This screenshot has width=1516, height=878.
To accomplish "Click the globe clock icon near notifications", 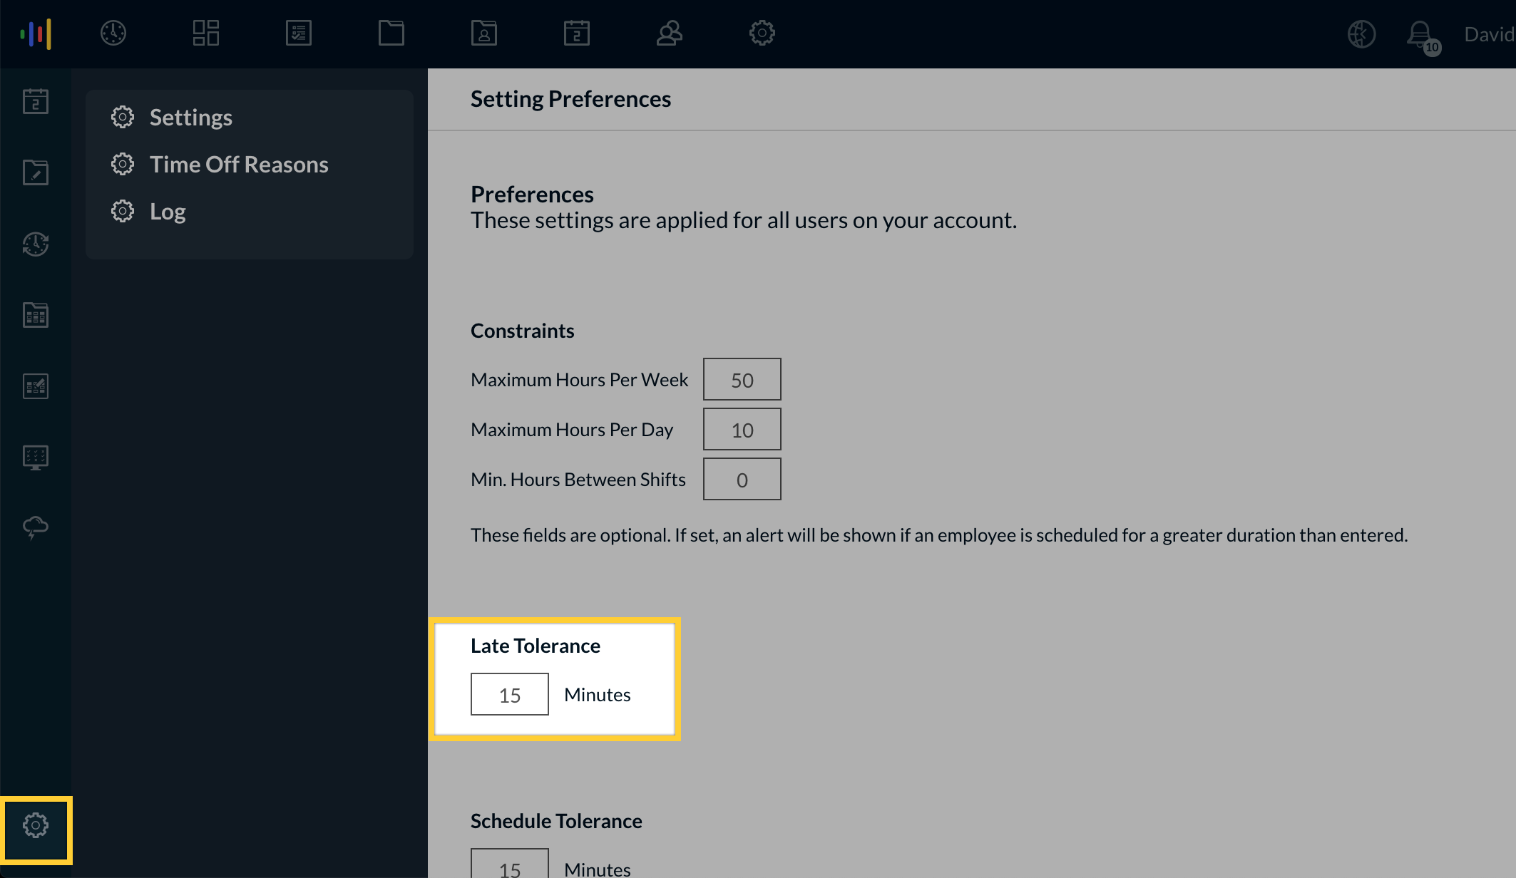I will [x=1361, y=33].
